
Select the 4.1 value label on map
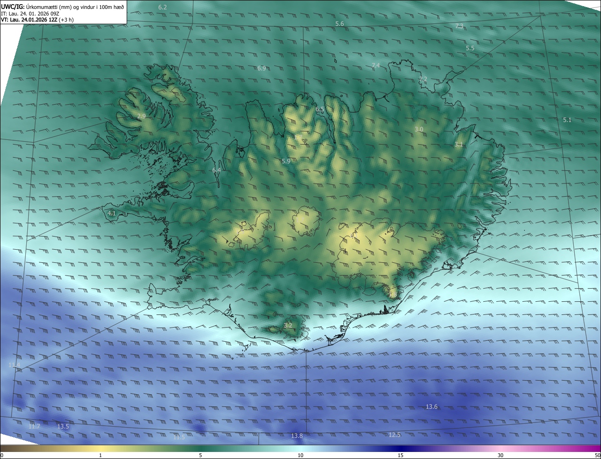coord(112,214)
